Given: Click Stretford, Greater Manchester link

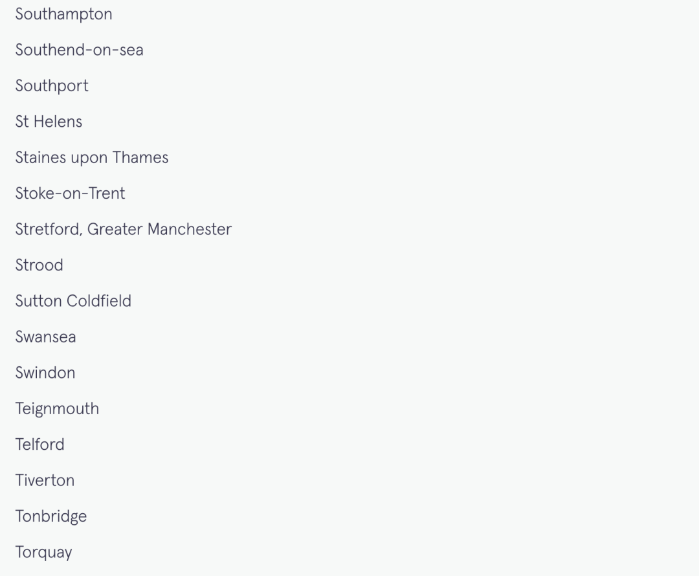Looking at the screenshot, I should click(123, 229).
